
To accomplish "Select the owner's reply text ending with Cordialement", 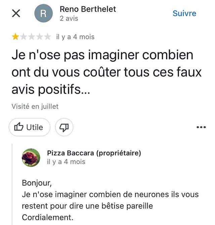I will click(110, 200).
